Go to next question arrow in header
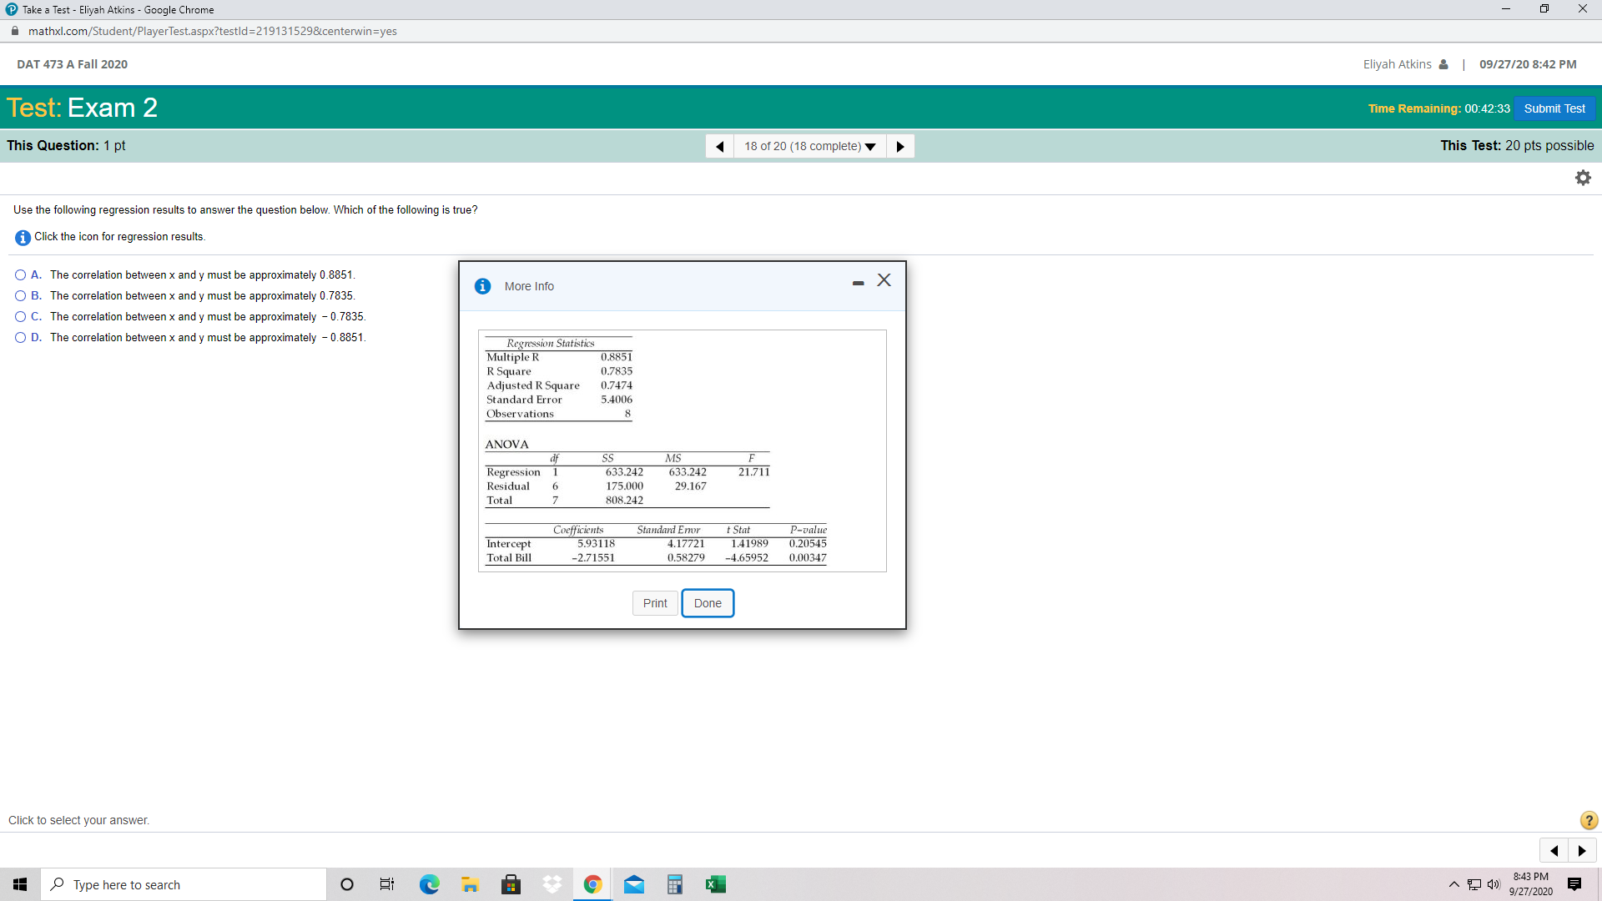Viewport: 1602px width, 901px height. tap(900, 146)
